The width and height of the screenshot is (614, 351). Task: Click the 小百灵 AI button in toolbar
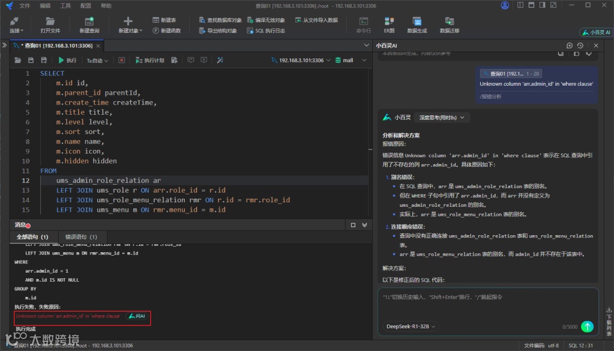click(x=596, y=32)
